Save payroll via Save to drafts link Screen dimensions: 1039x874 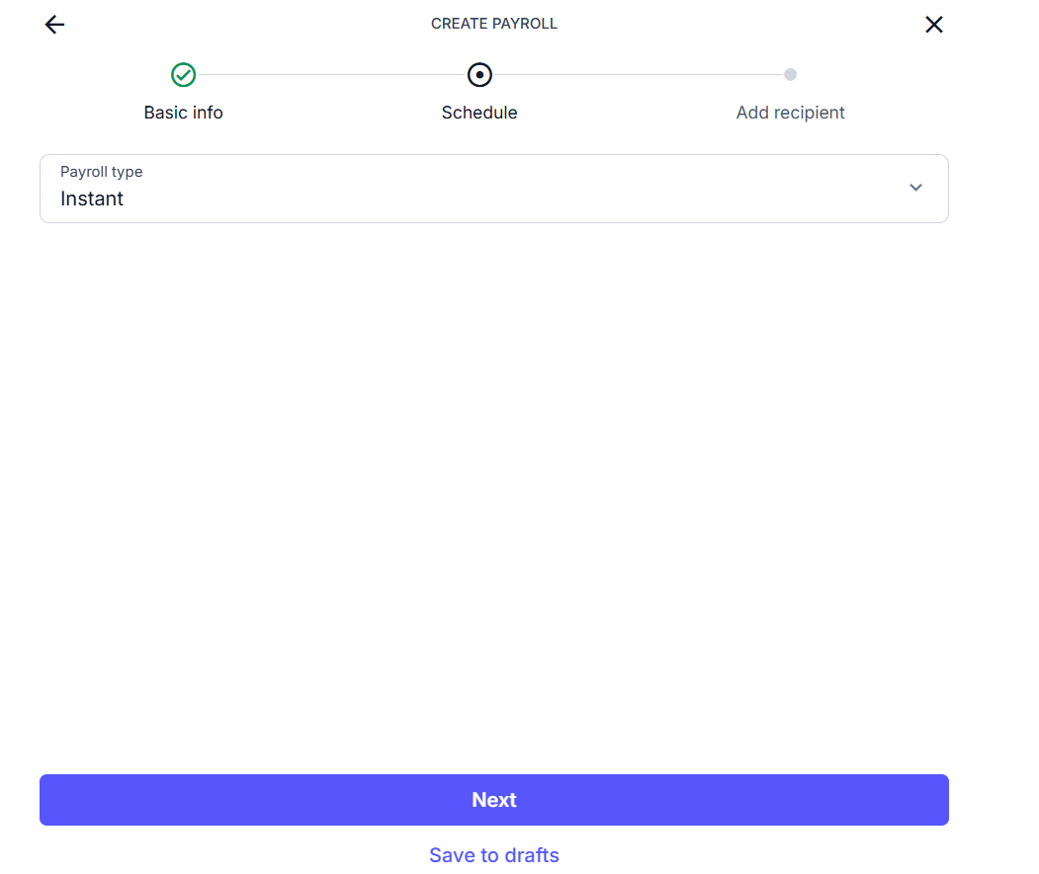pyautogui.click(x=494, y=855)
